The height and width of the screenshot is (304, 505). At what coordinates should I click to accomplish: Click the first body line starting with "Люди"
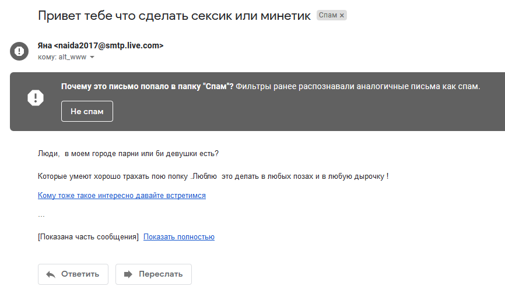point(128,154)
